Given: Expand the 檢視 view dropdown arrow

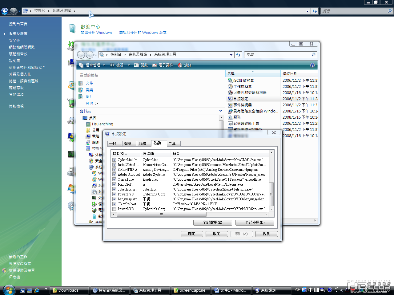Looking at the screenshot, I should tap(129, 65).
